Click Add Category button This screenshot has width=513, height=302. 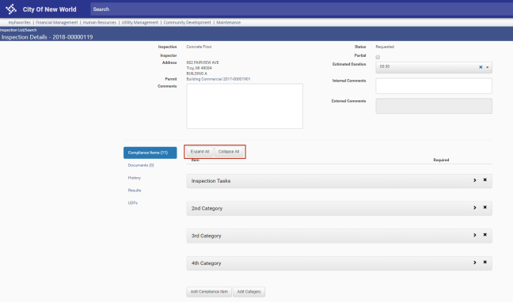tap(249, 292)
